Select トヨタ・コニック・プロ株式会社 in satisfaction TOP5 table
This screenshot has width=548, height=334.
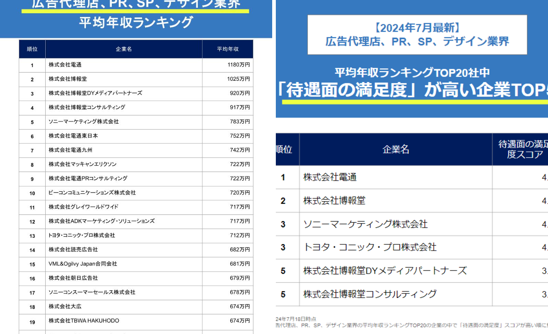click(x=370, y=247)
